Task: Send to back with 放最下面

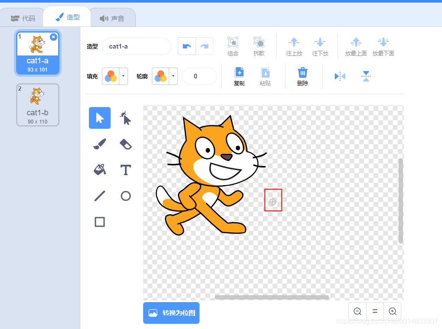Action: click(x=383, y=46)
